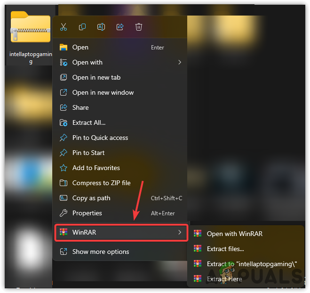Click the WinRAR icon beside Extract files...

198,249
